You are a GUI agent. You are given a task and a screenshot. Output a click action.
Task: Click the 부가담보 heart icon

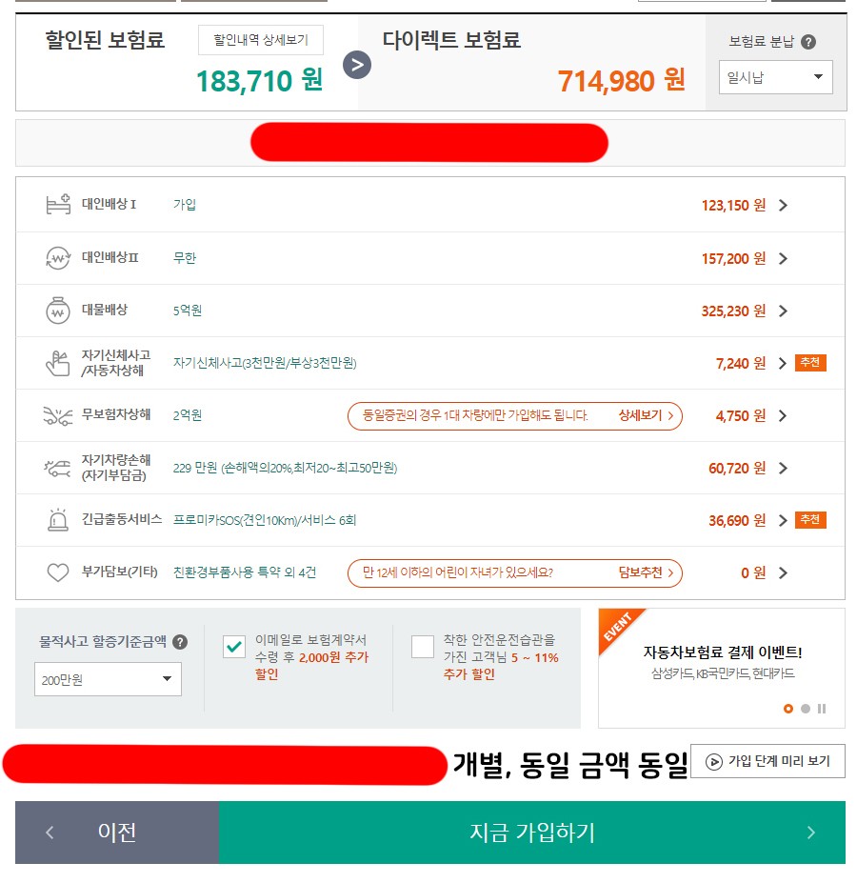point(58,572)
